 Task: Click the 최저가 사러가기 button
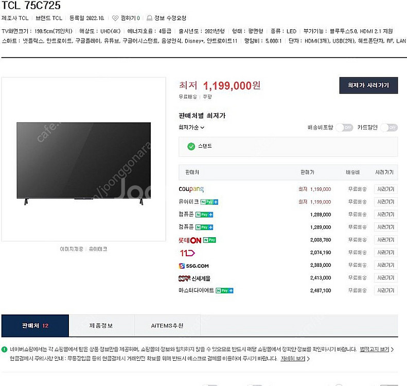tap(368, 85)
